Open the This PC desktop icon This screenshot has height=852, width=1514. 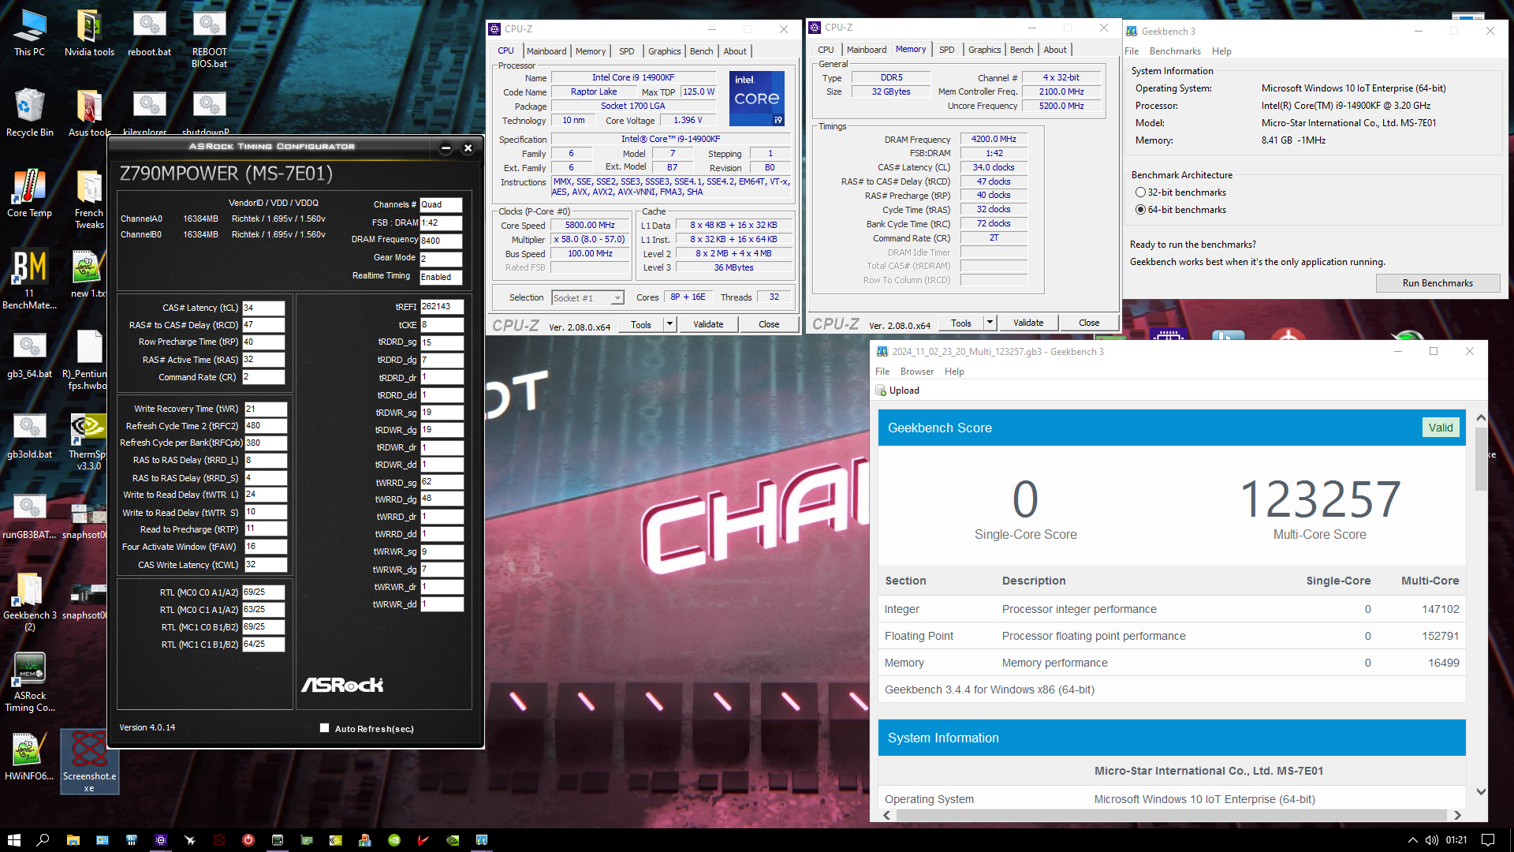click(x=29, y=33)
